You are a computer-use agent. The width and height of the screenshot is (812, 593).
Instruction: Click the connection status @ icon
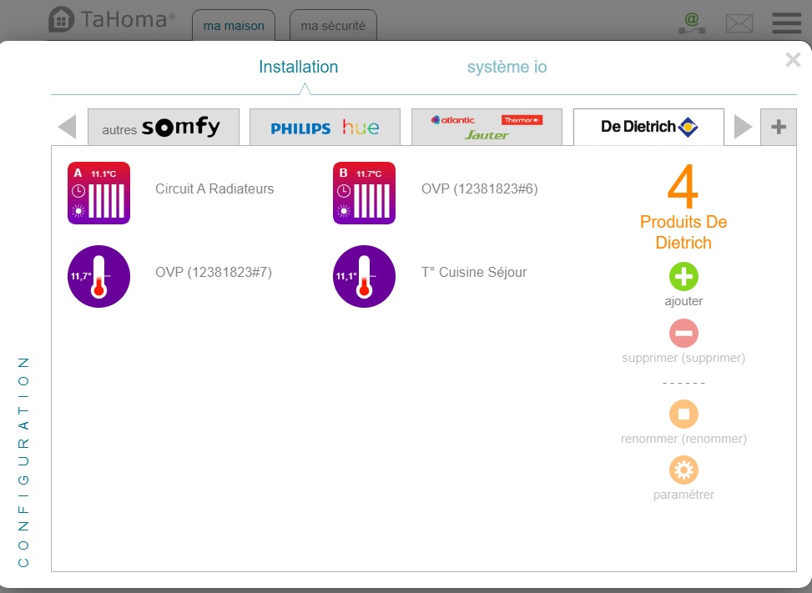tap(691, 23)
